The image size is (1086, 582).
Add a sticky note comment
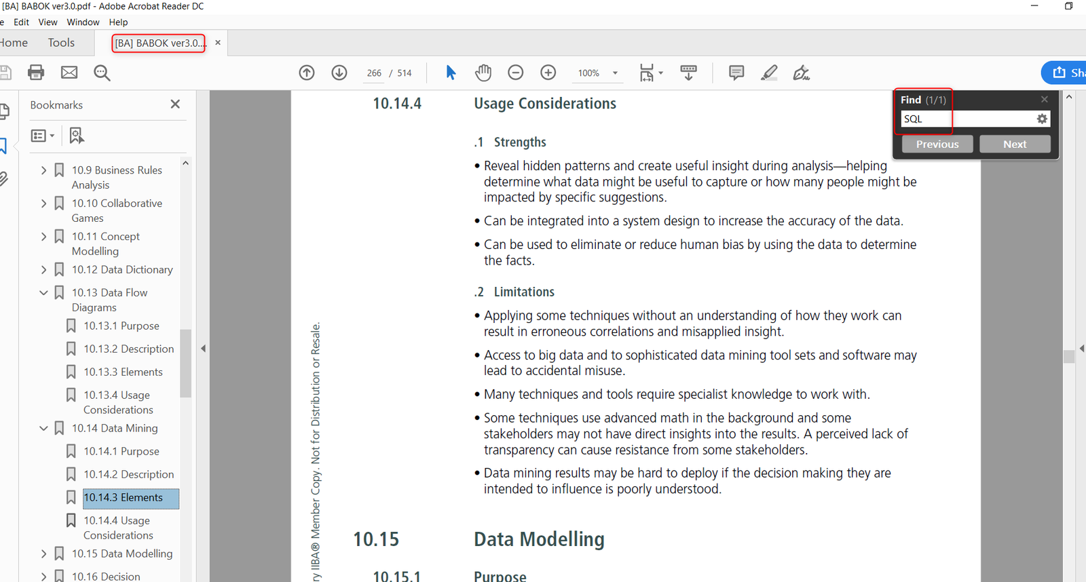point(736,73)
